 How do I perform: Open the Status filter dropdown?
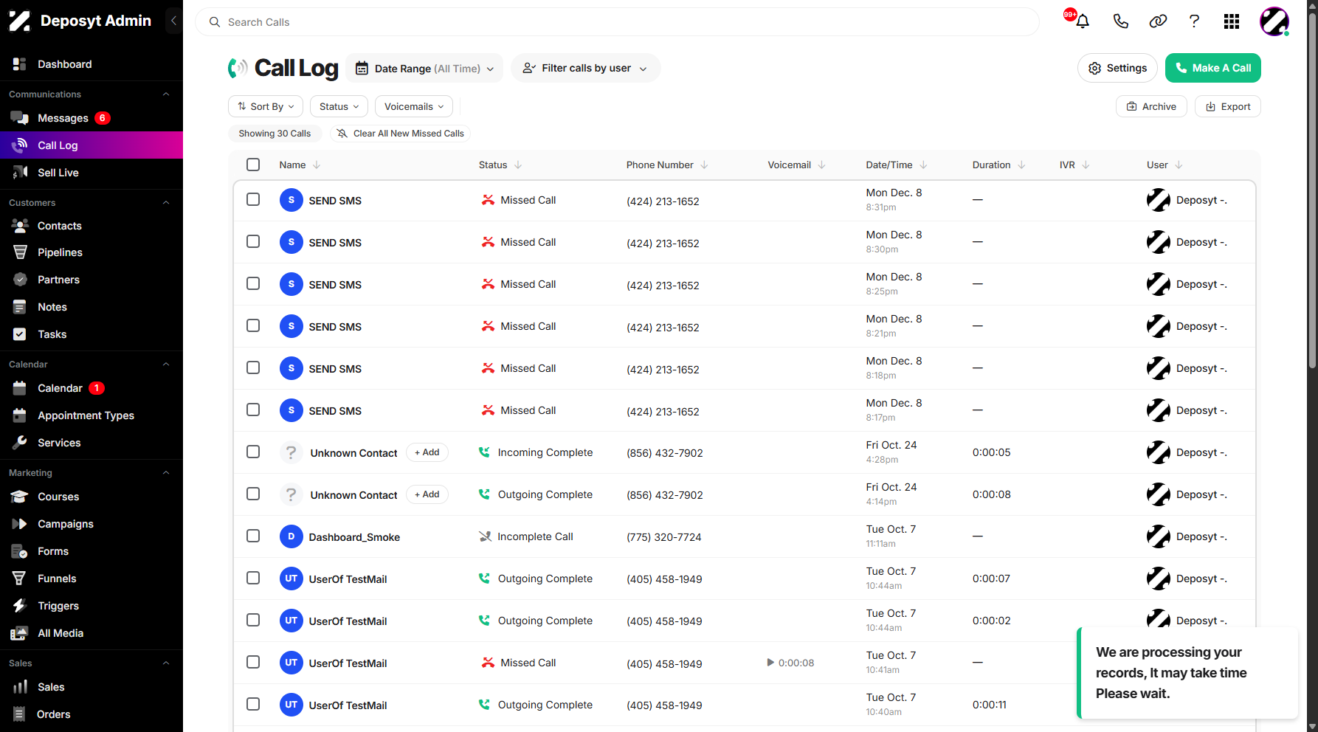point(339,106)
